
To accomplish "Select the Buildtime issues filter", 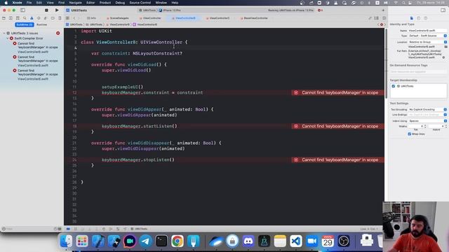I will click(25, 24).
